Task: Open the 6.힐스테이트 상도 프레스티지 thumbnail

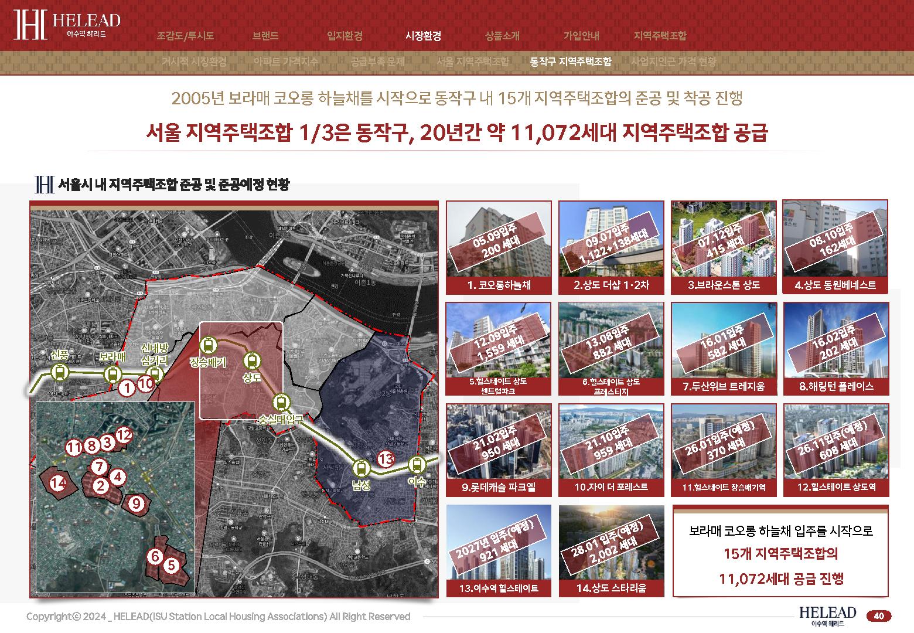Action: coord(611,349)
